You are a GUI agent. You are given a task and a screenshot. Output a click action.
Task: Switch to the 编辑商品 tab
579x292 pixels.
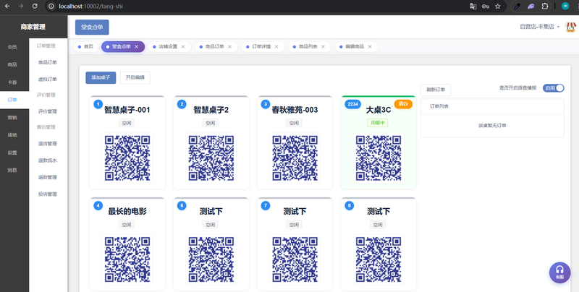point(355,47)
